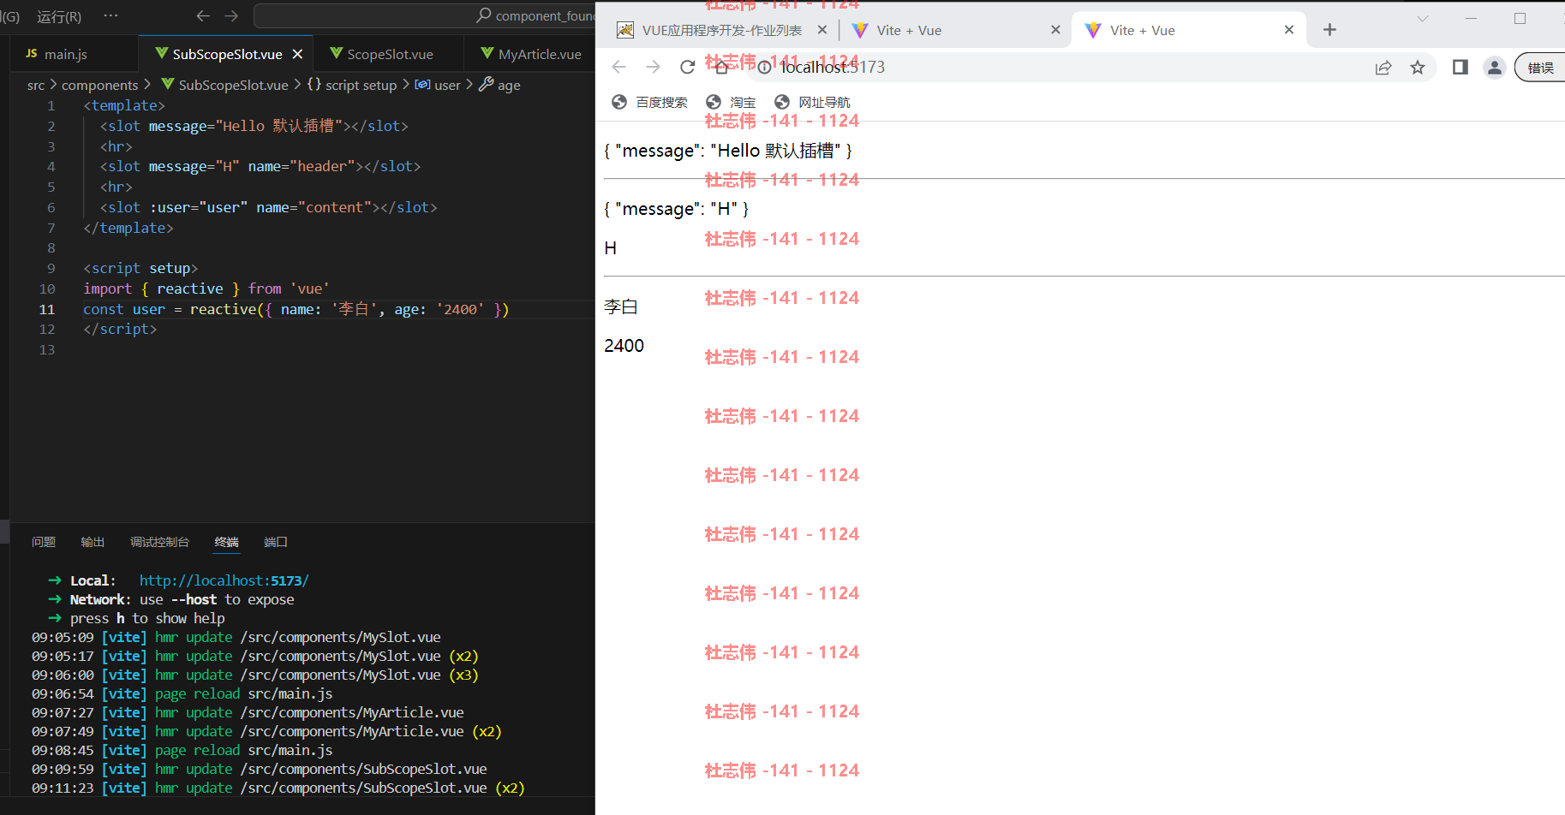The width and height of the screenshot is (1565, 815).
Task: Close the active Vite + Vue tab
Action: [1289, 30]
